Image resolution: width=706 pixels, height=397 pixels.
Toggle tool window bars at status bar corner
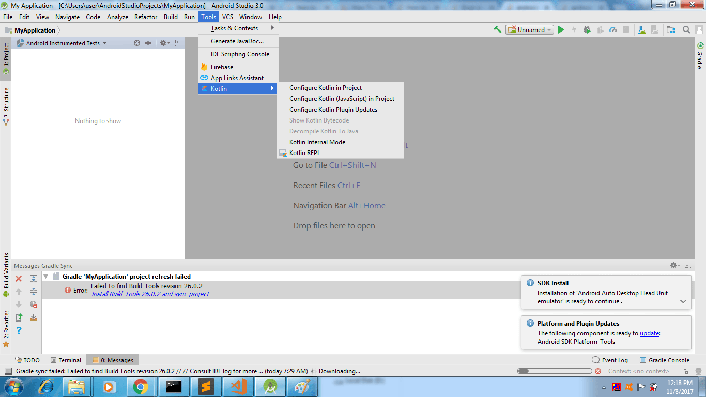(8, 371)
